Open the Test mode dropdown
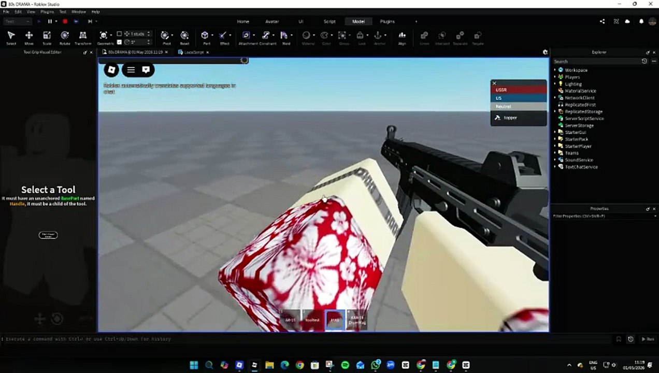 (x=17, y=21)
